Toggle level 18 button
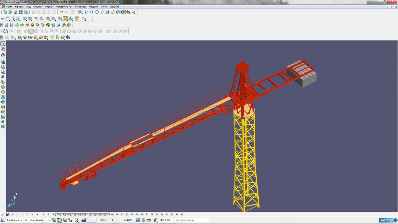398x224 pixels. click(77, 214)
